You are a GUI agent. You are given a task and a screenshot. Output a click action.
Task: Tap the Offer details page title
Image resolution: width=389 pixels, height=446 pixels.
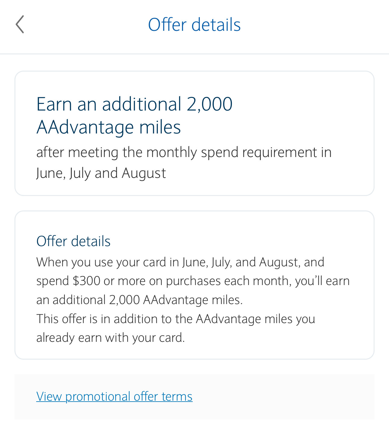194,24
